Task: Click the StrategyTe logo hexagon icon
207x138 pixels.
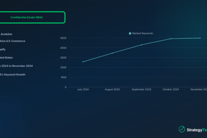Action: (x=182, y=129)
